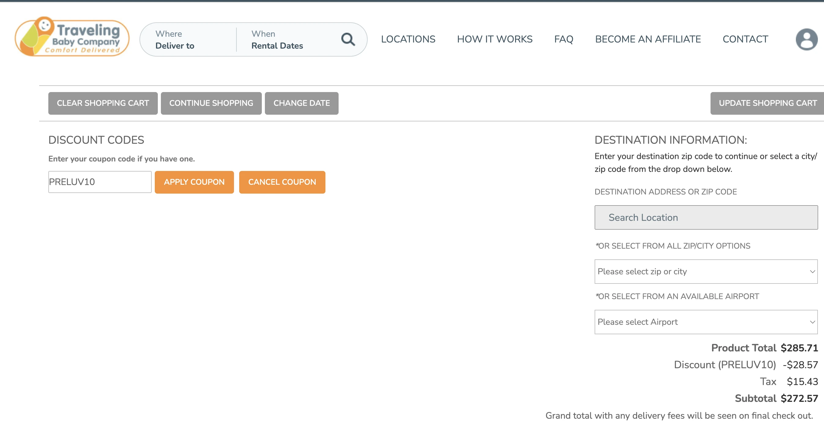This screenshot has width=824, height=430.
Task: Click the CANCEL COUPON button
Action: (282, 182)
